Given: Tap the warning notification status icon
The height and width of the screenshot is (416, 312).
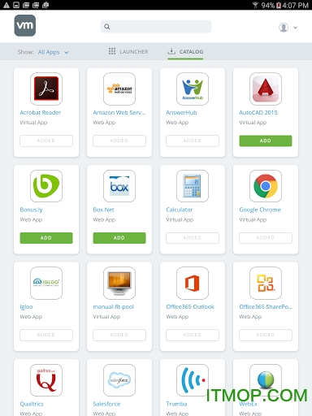Looking at the screenshot, I should point(6,5).
